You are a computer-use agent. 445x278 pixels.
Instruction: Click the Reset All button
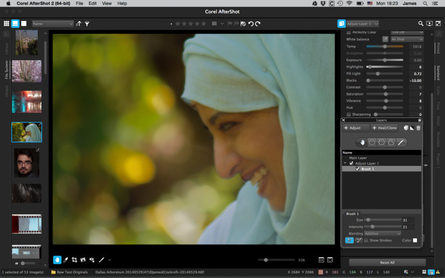(387, 262)
